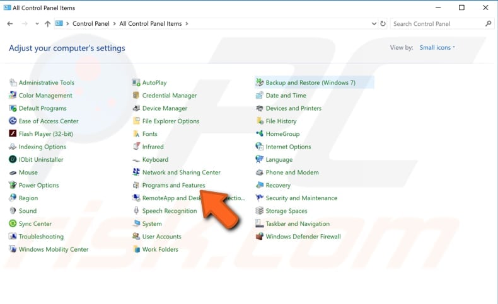Viewport: 498px width, 304px height.
Task: Click the Infrared icon
Action: [x=136, y=147]
